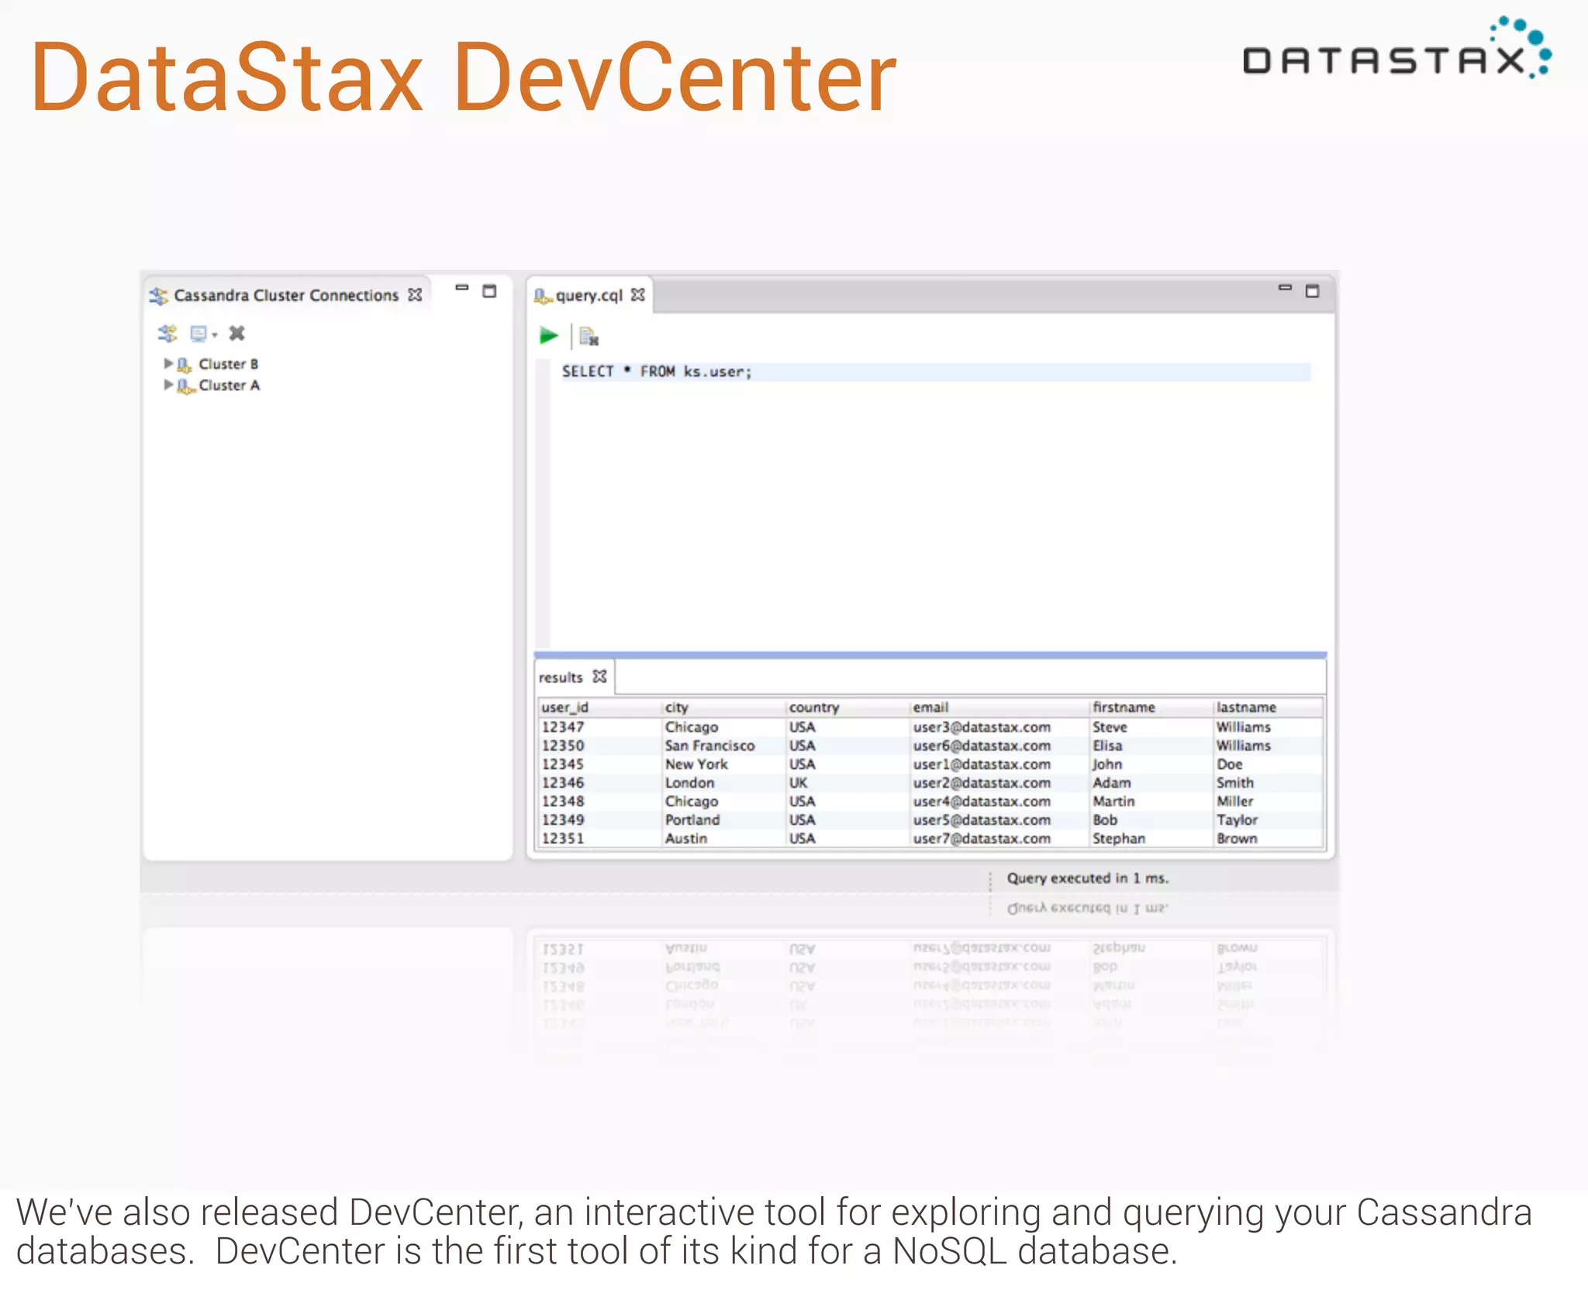Screen dimensions: 1588x1307
Task: Maximize the query editor panel
Action: (x=1312, y=291)
